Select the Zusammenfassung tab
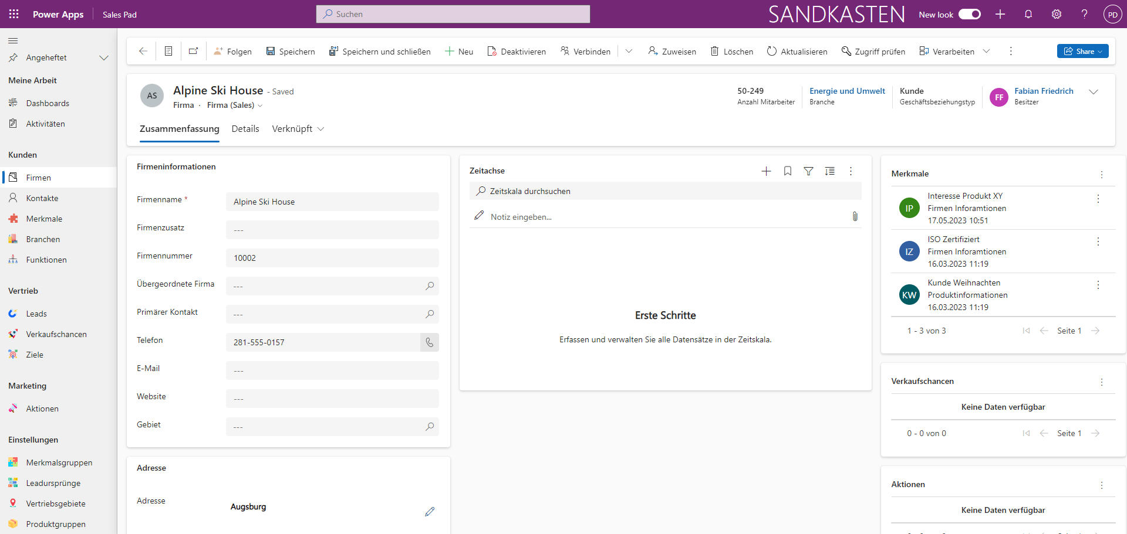 [x=180, y=129]
